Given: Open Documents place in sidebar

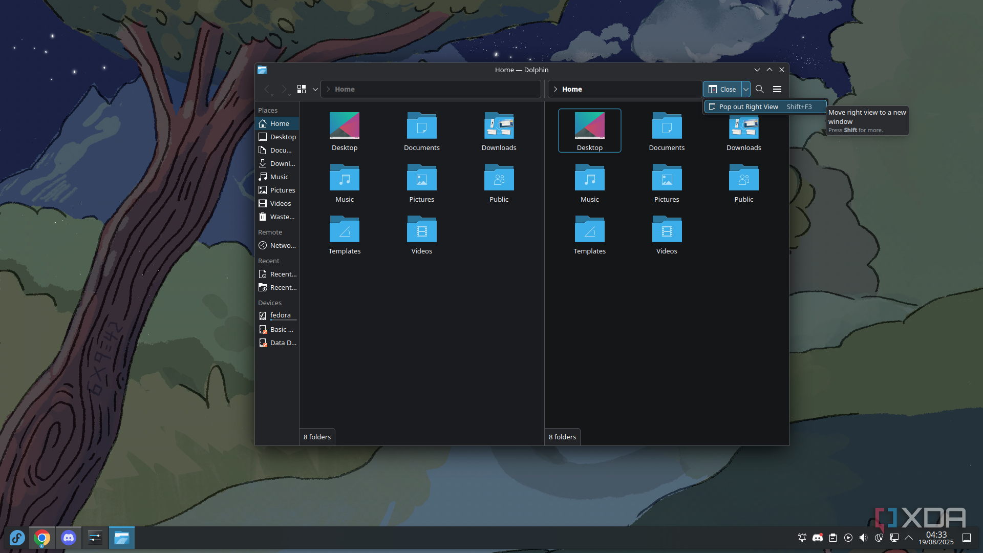Looking at the screenshot, I should [x=277, y=150].
